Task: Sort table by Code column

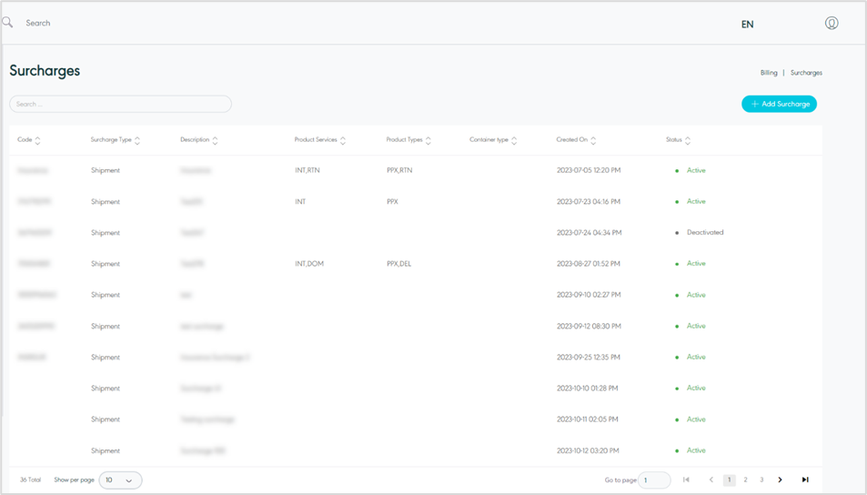Action: coord(37,140)
